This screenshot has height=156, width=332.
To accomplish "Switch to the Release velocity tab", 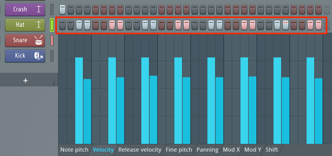I will click(x=140, y=150).
